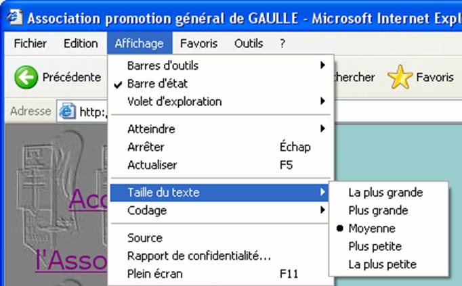The width and height of the screenshot is (462, 286).
Task: Choose Plein écran from Affichage menu
Action: (x=219, y=274)
